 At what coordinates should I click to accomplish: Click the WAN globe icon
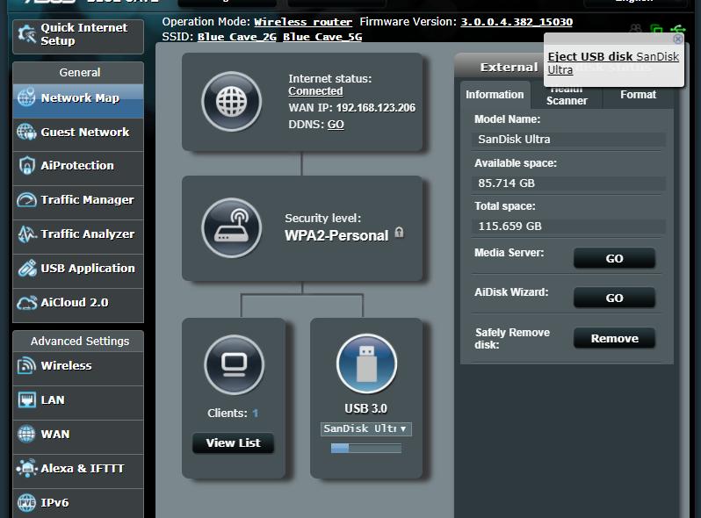pyautogui.click(x=26, y=434)
